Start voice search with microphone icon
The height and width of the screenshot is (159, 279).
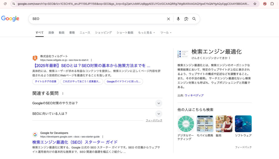178,19
